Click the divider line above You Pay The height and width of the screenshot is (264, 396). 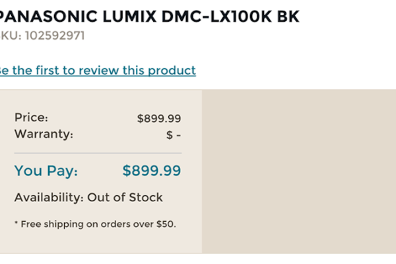pyautogui.click(x=98, y=152)
